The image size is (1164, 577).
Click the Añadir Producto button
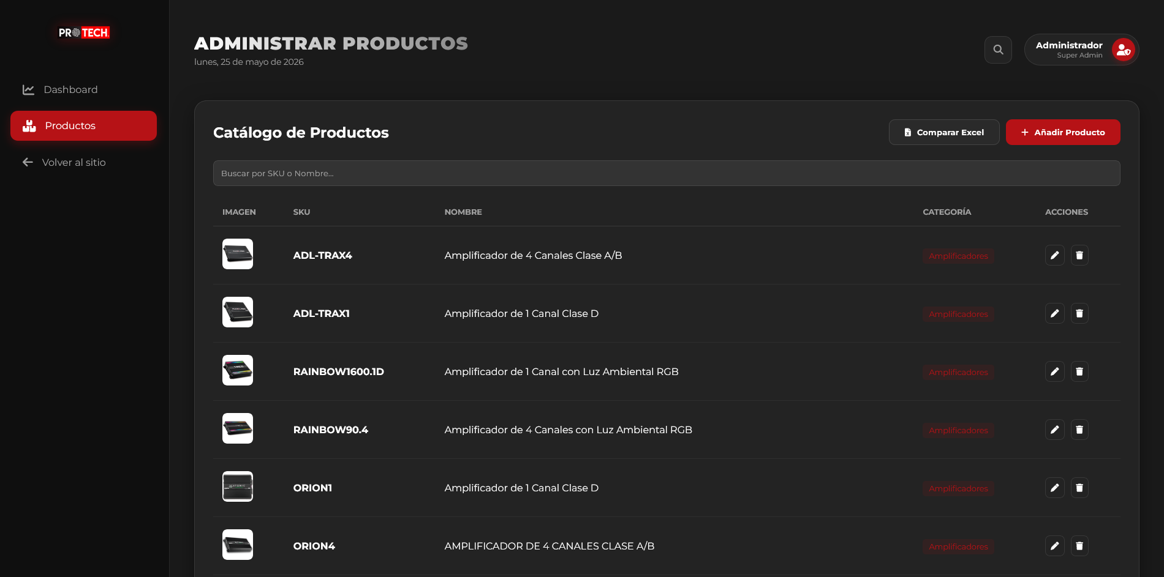point(1063,132)
